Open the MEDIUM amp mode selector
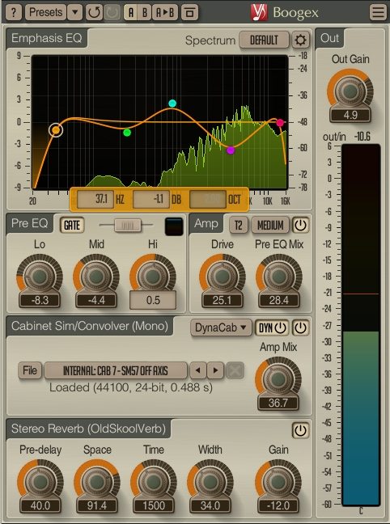390x524 pixels. (x=270, y=226)
